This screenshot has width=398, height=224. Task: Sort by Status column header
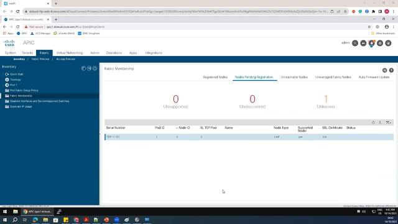pos(351,128)
